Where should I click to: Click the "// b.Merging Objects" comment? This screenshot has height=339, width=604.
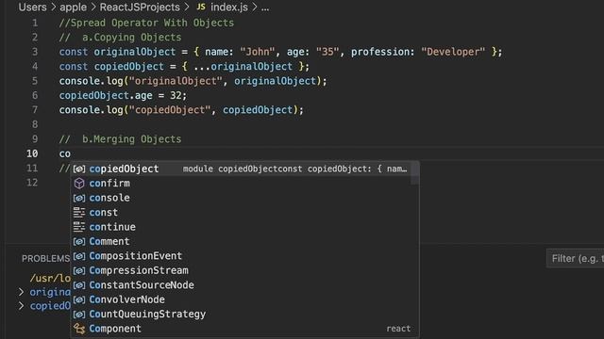coord(120,139)
